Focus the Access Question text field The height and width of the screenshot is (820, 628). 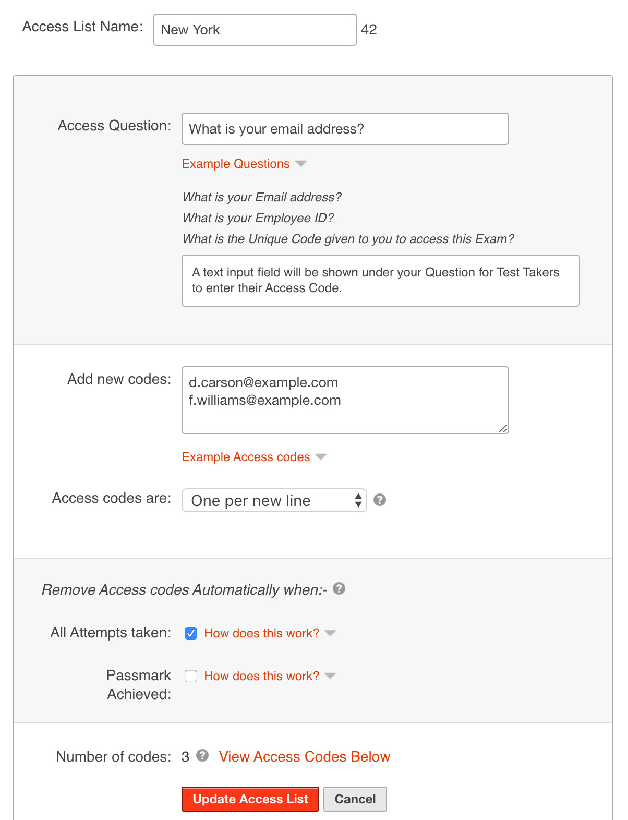[x=345, y=129]
